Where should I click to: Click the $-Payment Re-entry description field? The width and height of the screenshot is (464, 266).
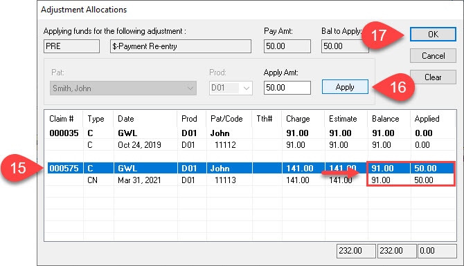pyautogui.click(x=181, y=46)
